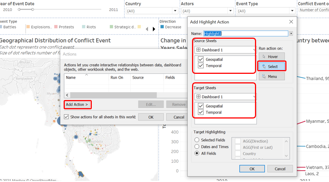The height and width of the screenshot is (182, 329).
Task: Expand the Country filter dropdown
Action: (175, 11)
